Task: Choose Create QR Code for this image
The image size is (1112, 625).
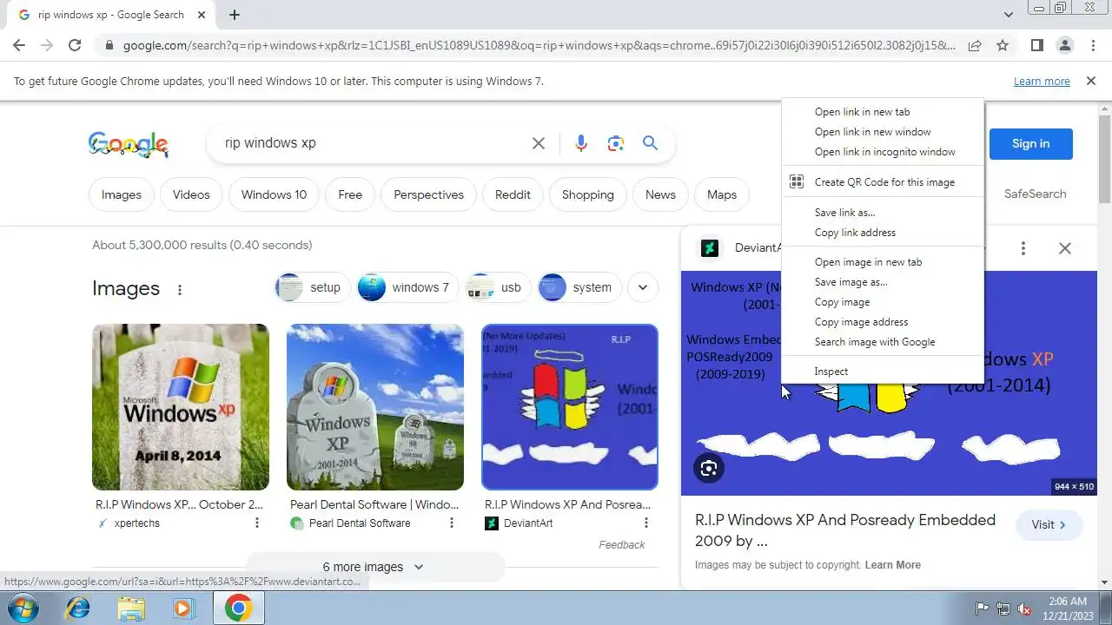Action: point(883,182)
